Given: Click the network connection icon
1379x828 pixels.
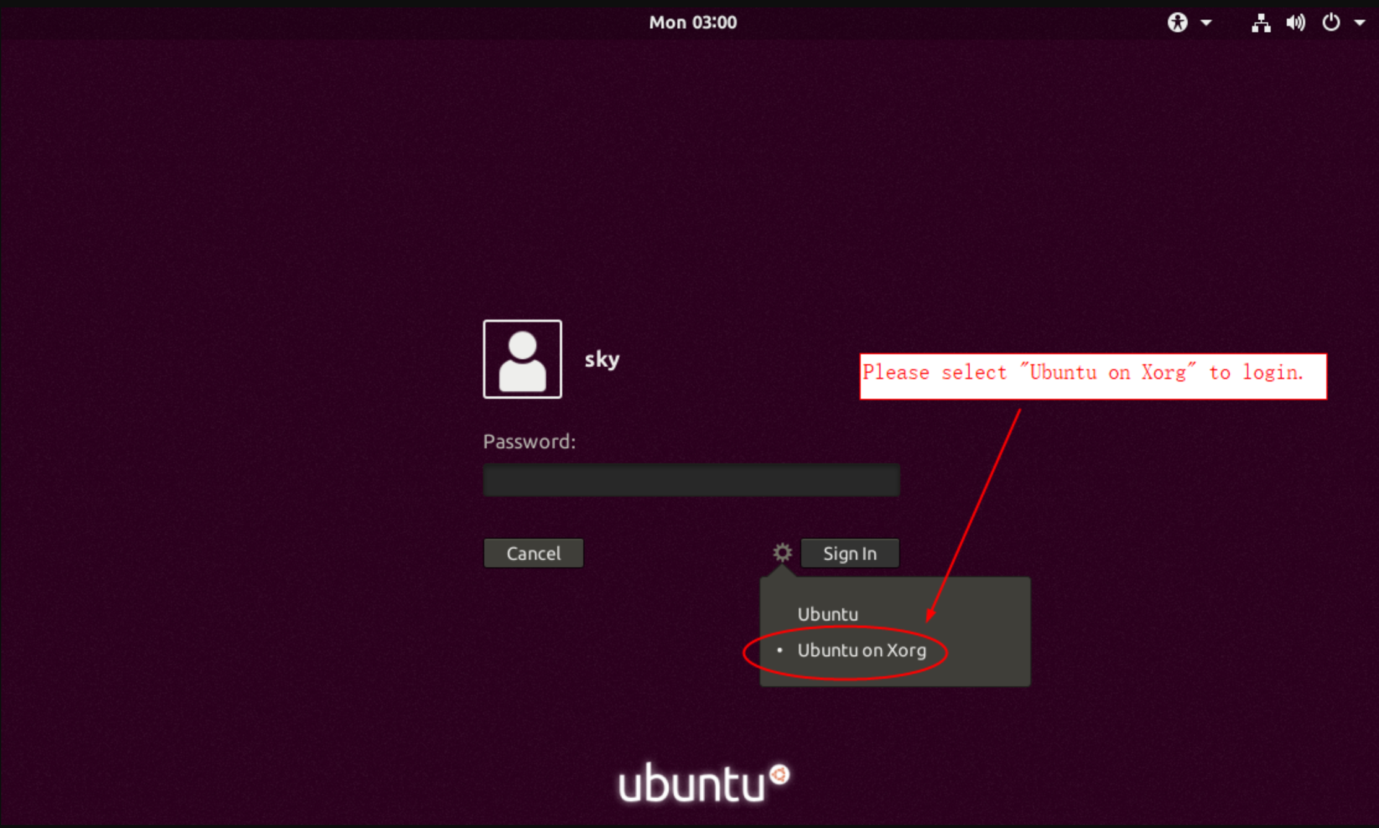Looking at the screenshot, I should (1261, 22).
